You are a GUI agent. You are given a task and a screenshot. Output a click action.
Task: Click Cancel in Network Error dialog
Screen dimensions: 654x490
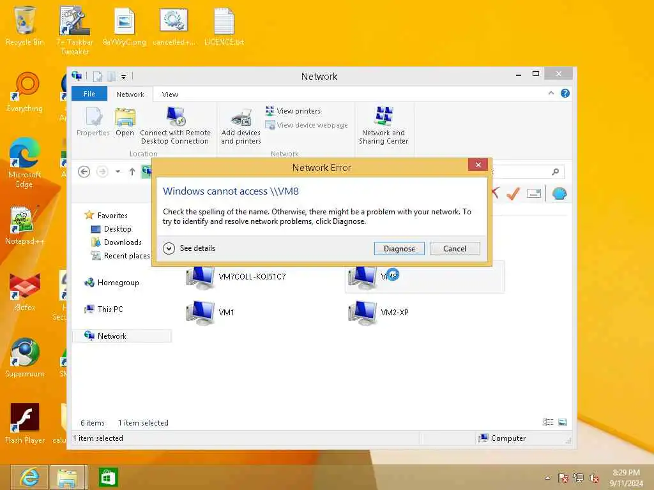(455, 249)
